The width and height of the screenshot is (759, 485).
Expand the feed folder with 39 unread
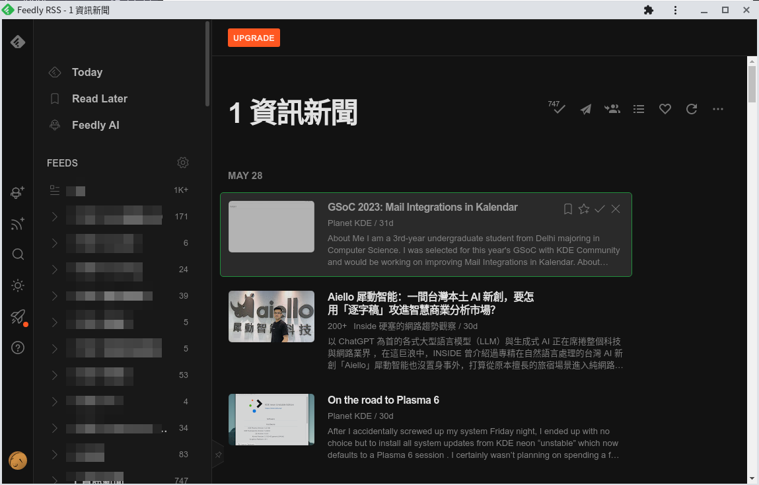click(x=54, y=296)
